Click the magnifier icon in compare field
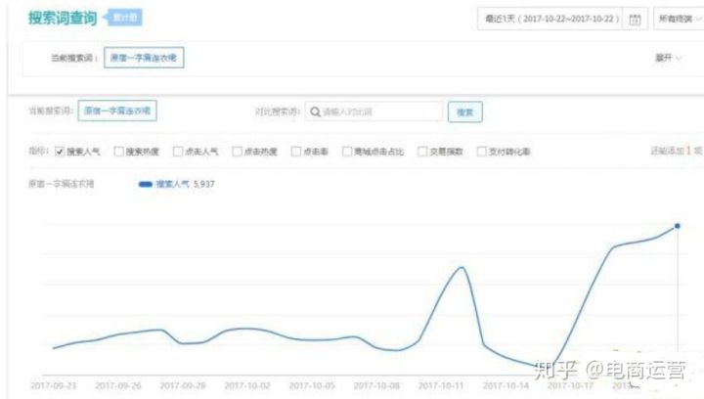Image resolution: width=704 pixels, height=399 pixels. click(315, 111)
